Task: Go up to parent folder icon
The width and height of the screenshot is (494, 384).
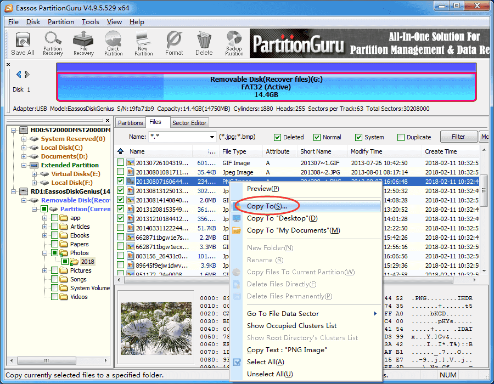Action: click(120, 151)
